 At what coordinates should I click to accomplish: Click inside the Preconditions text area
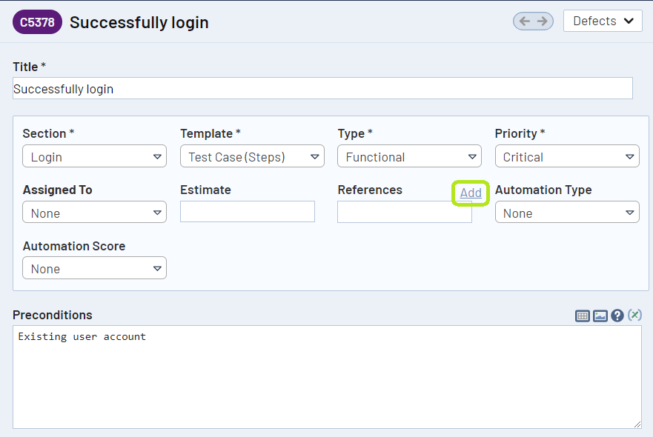(326, 378)
